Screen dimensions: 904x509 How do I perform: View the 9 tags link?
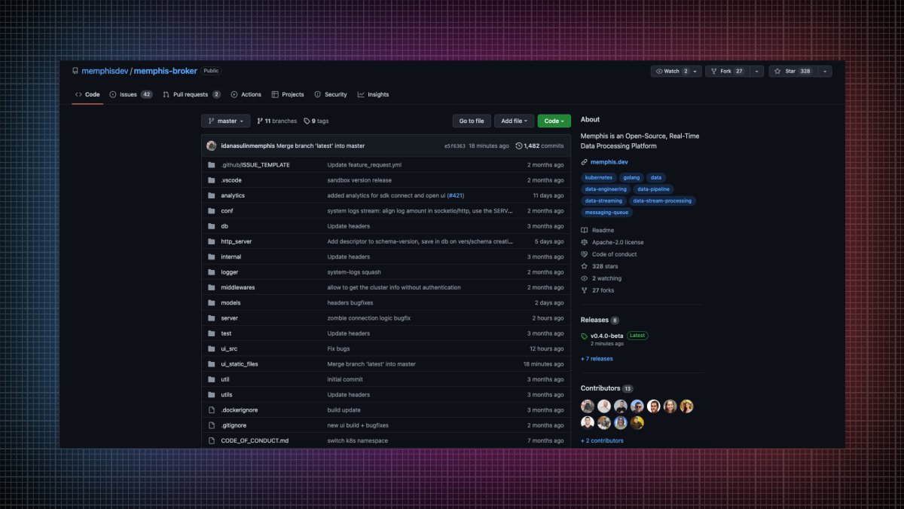coord(316,121)
